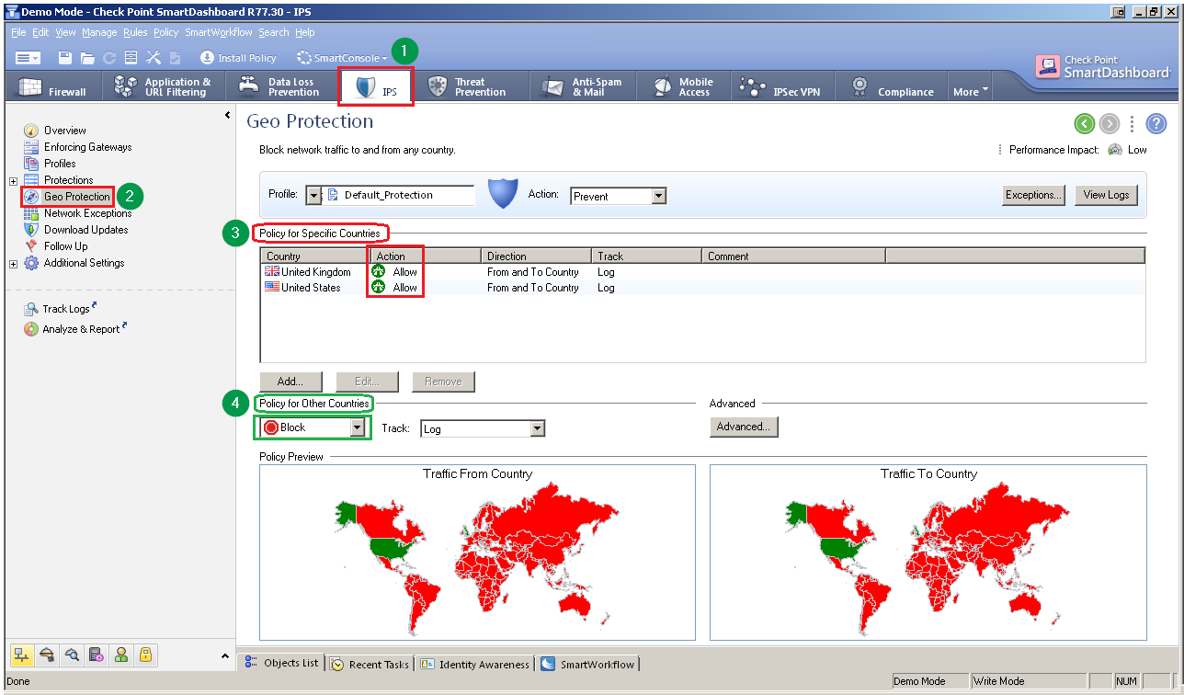Switch to Mobile Access tab

coord(683,87)
